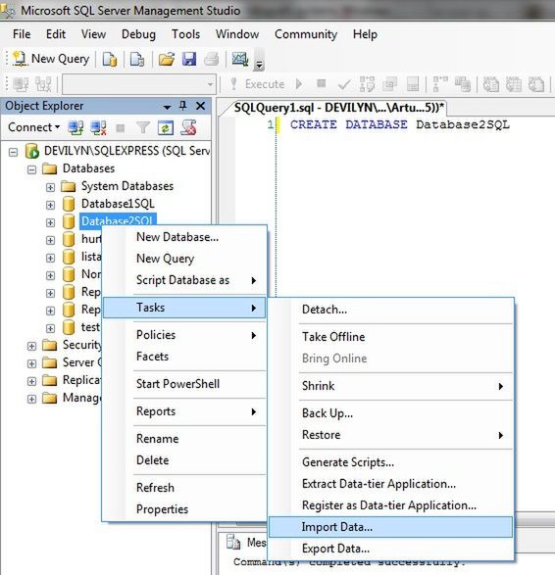Click the Open File folder icon
Image resolution: width=555 pixels, height=575 pixels.
(167, 59)
